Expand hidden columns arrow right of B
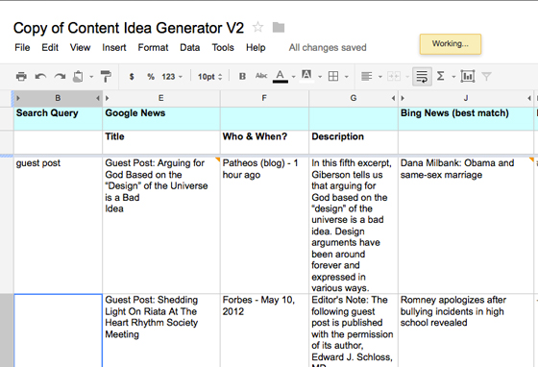This screenshot has width=538, height=367. pyautogui.click(x=98, y=98)
